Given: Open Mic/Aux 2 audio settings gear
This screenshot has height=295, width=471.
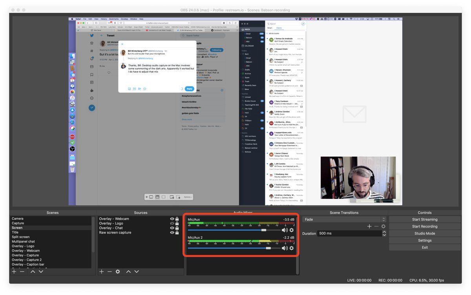Looking at the screenshot, I should click(292, 248).
